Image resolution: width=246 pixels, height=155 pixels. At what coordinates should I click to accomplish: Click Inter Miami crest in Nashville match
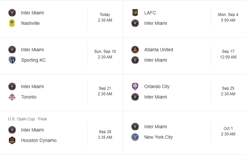click(12, 13)
